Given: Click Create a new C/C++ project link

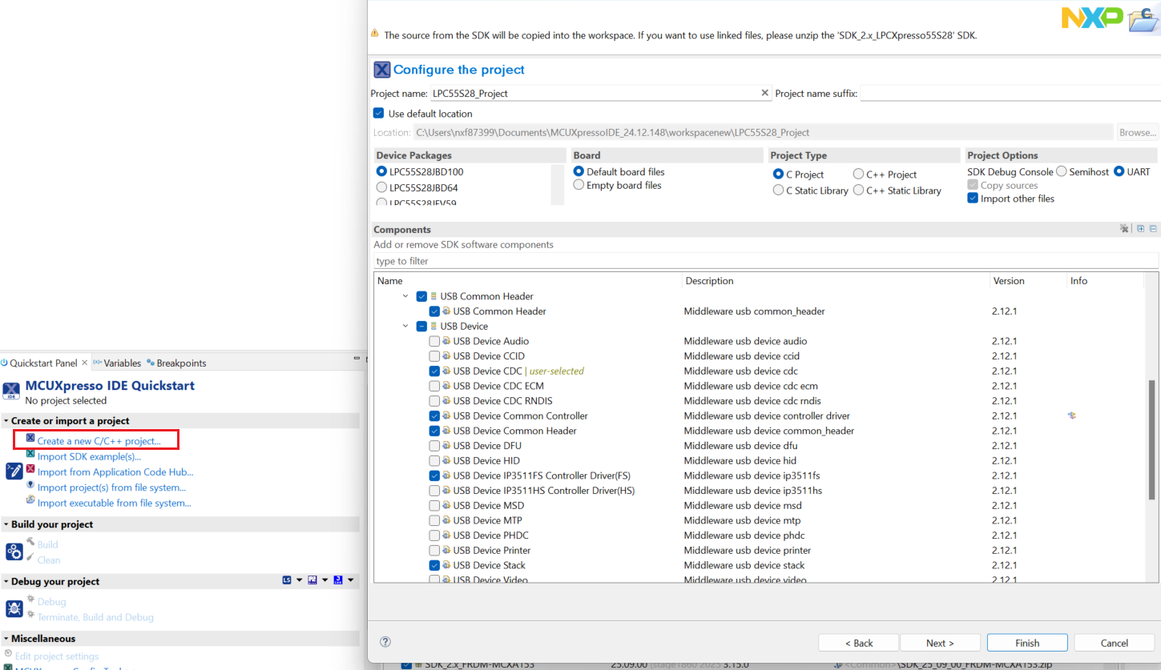Looking at the screenshot, I should click(x=99, y=441).
